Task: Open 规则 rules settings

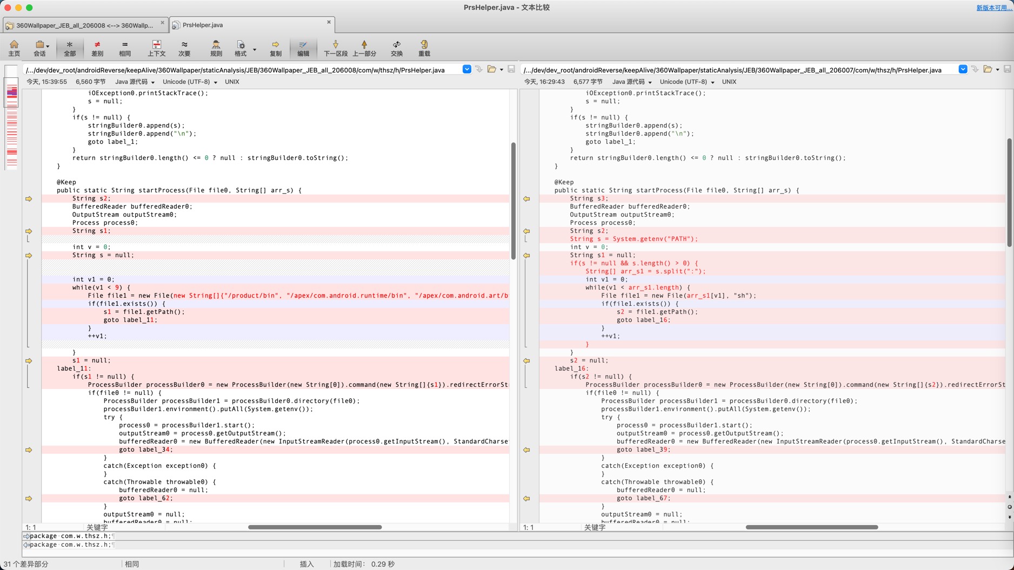Action: point(216,48)
